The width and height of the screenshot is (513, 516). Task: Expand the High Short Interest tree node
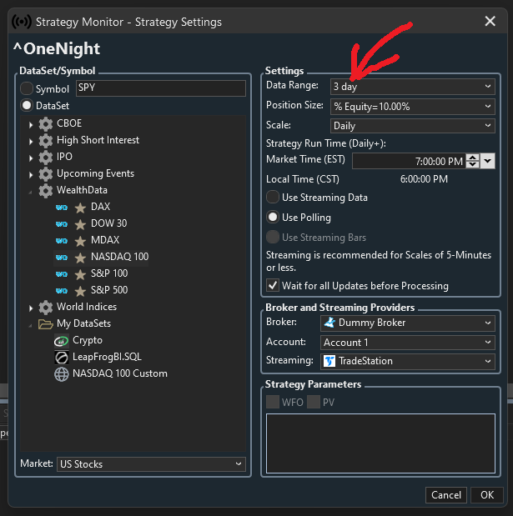coord(32,140)
